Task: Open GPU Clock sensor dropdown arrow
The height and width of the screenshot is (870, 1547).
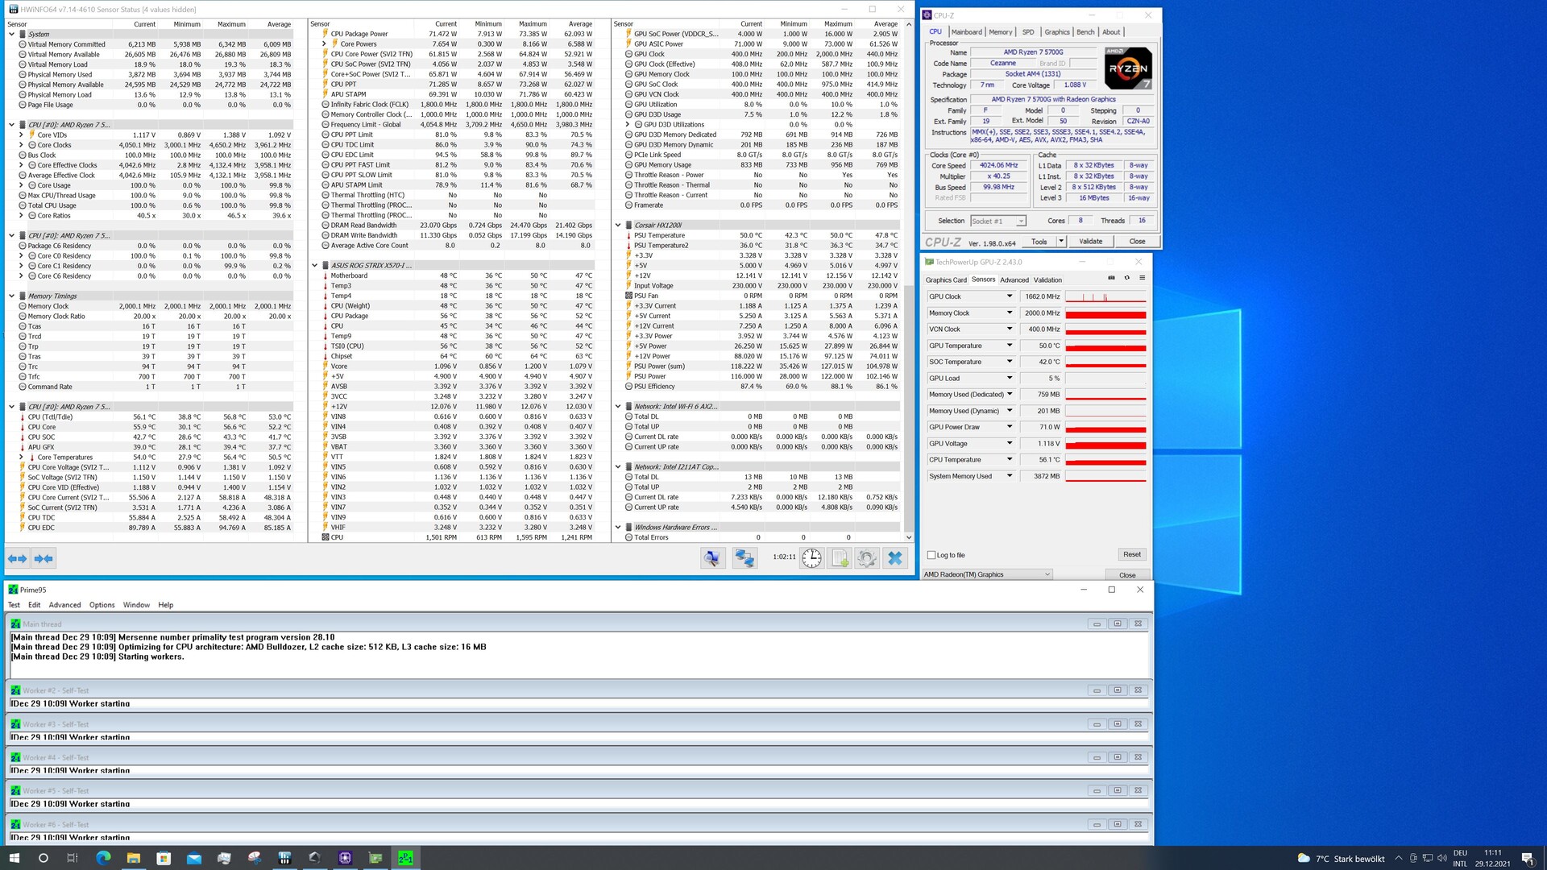Action: point(1009,296)
